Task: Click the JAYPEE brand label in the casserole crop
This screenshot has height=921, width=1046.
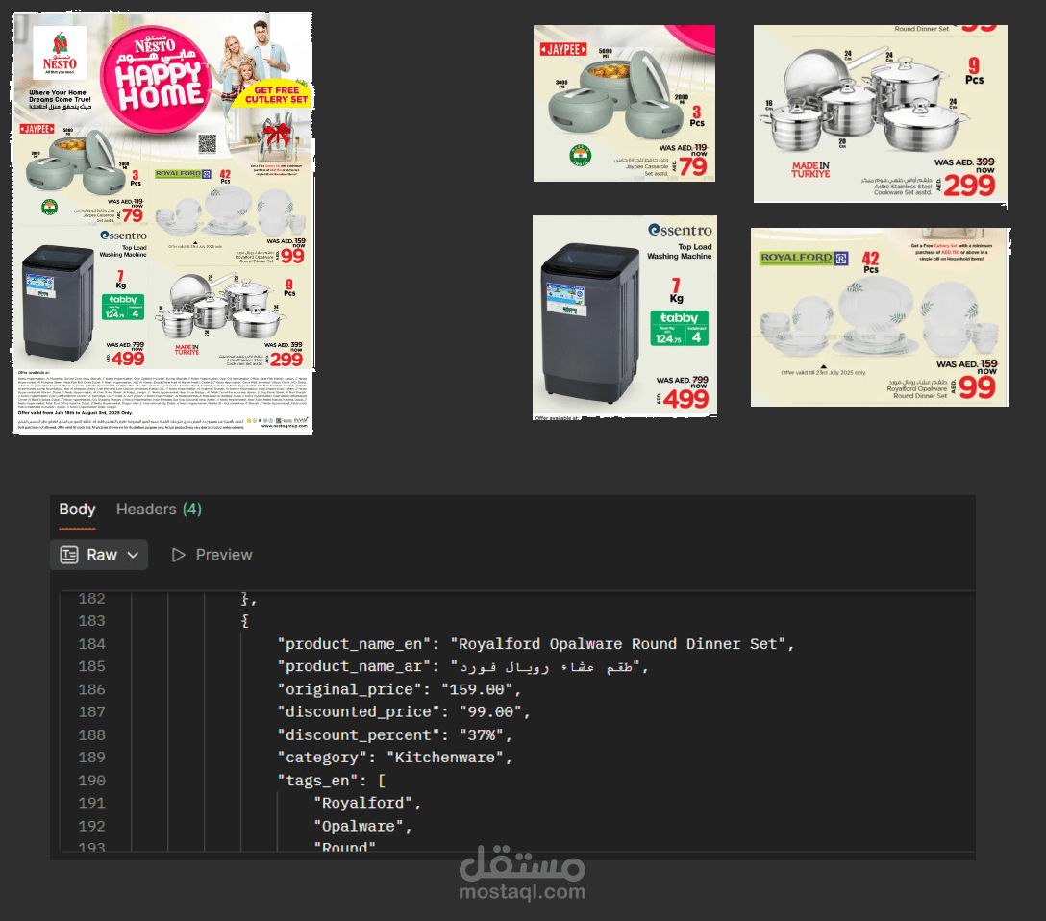Action: (563, 49)
